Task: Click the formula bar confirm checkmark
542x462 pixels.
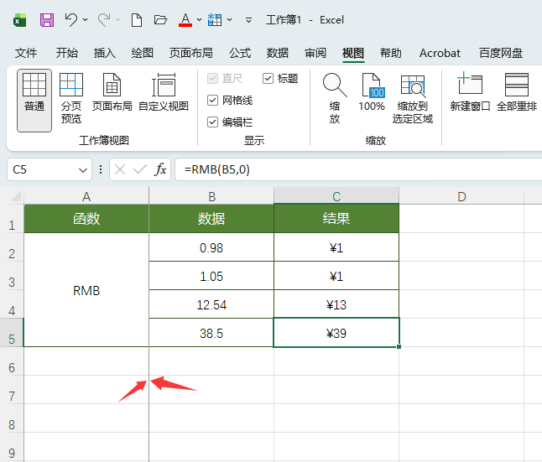Action: pos(140,169)
